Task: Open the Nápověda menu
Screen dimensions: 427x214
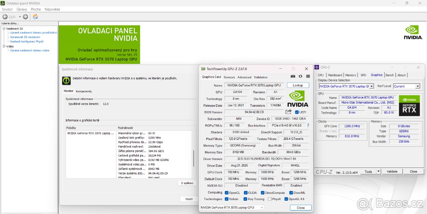Action: [x=52, y=9]
